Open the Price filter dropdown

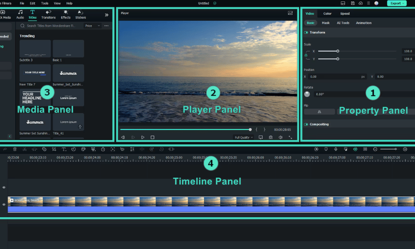92,26
